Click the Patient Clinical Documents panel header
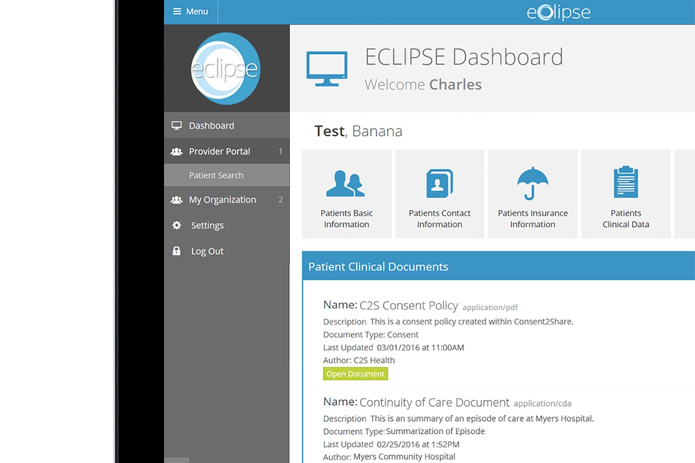 (x=499, y=266)
